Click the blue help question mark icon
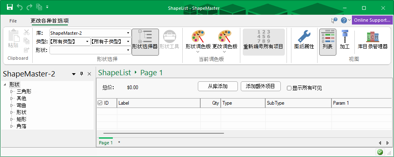This screenshot has width=394, height=157. click(344, 20)
